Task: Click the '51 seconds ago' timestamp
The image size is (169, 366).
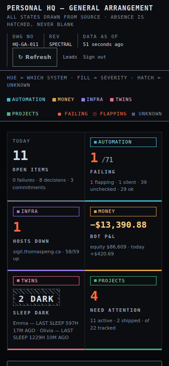Action: pos(103,44)
